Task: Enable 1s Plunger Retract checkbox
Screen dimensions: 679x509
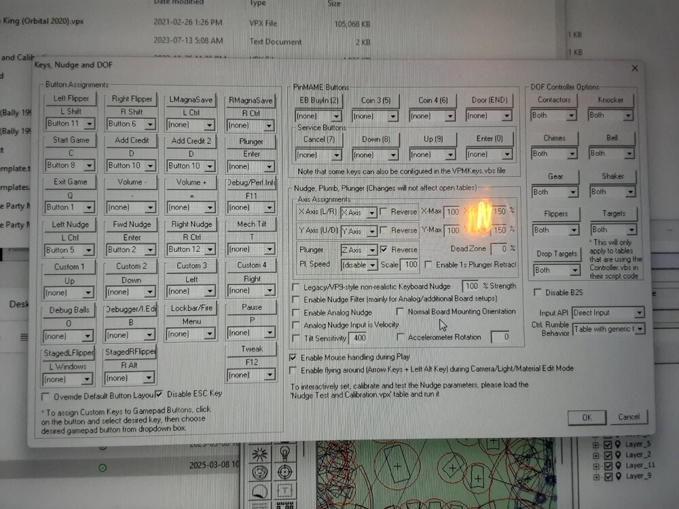Action: point(428,264)
